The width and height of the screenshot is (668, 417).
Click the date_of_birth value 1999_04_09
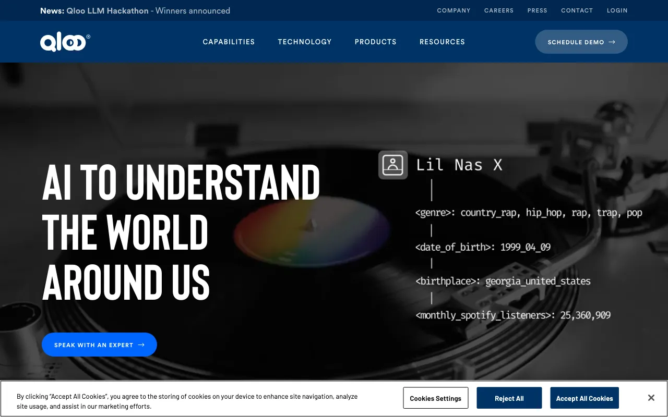coord(526,247)
